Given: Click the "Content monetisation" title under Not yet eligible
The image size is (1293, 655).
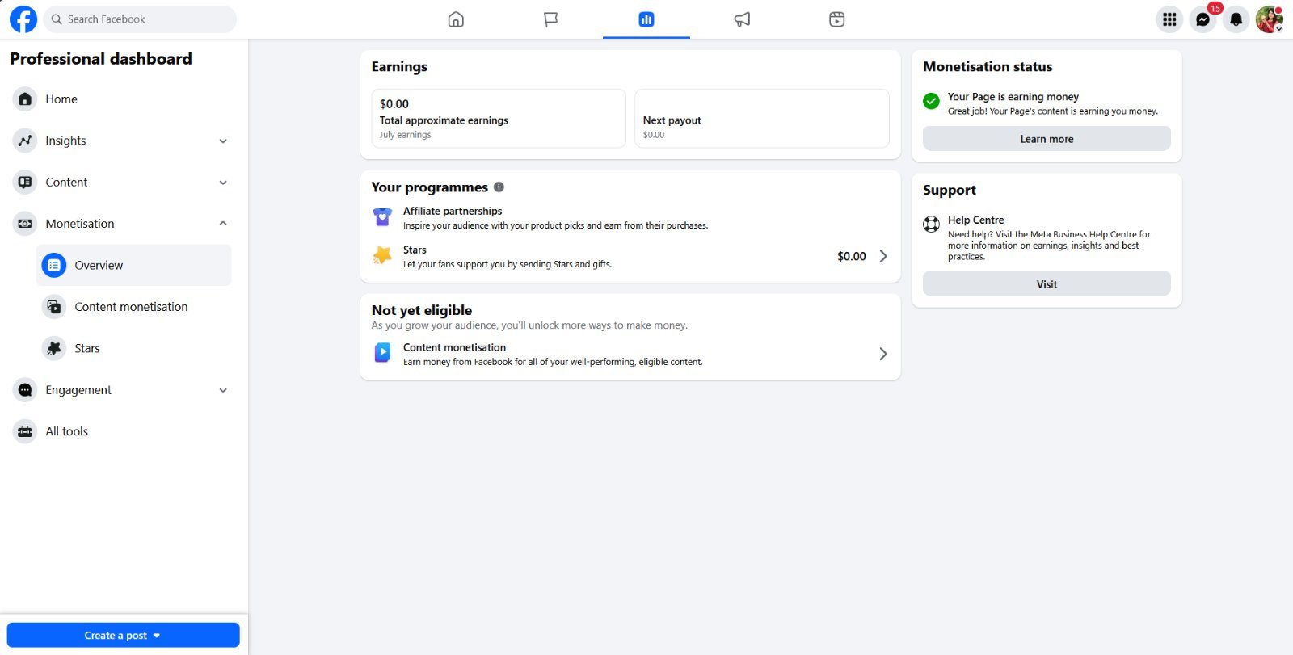Looking at the screenshot, I should click(454, 347).
